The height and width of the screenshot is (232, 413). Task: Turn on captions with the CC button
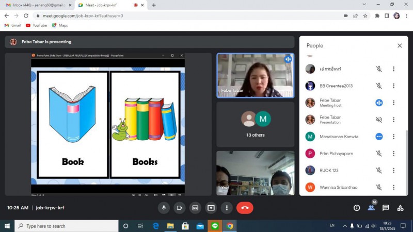point(195,208)
